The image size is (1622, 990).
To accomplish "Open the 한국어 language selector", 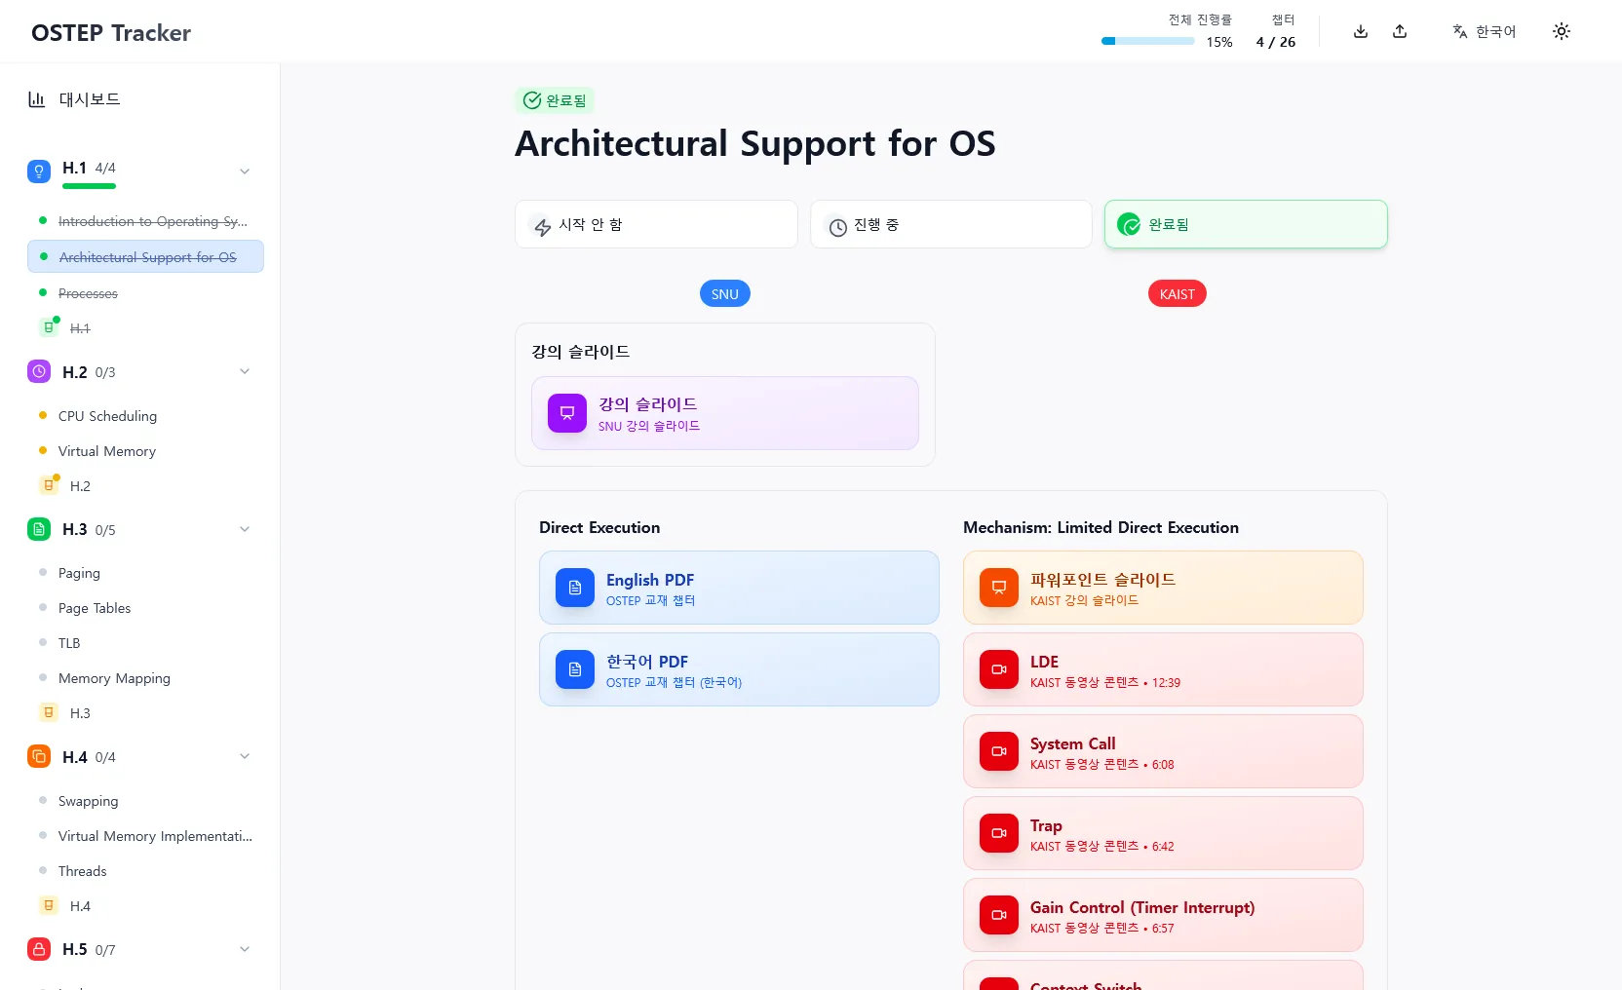I will [1484, 31].
